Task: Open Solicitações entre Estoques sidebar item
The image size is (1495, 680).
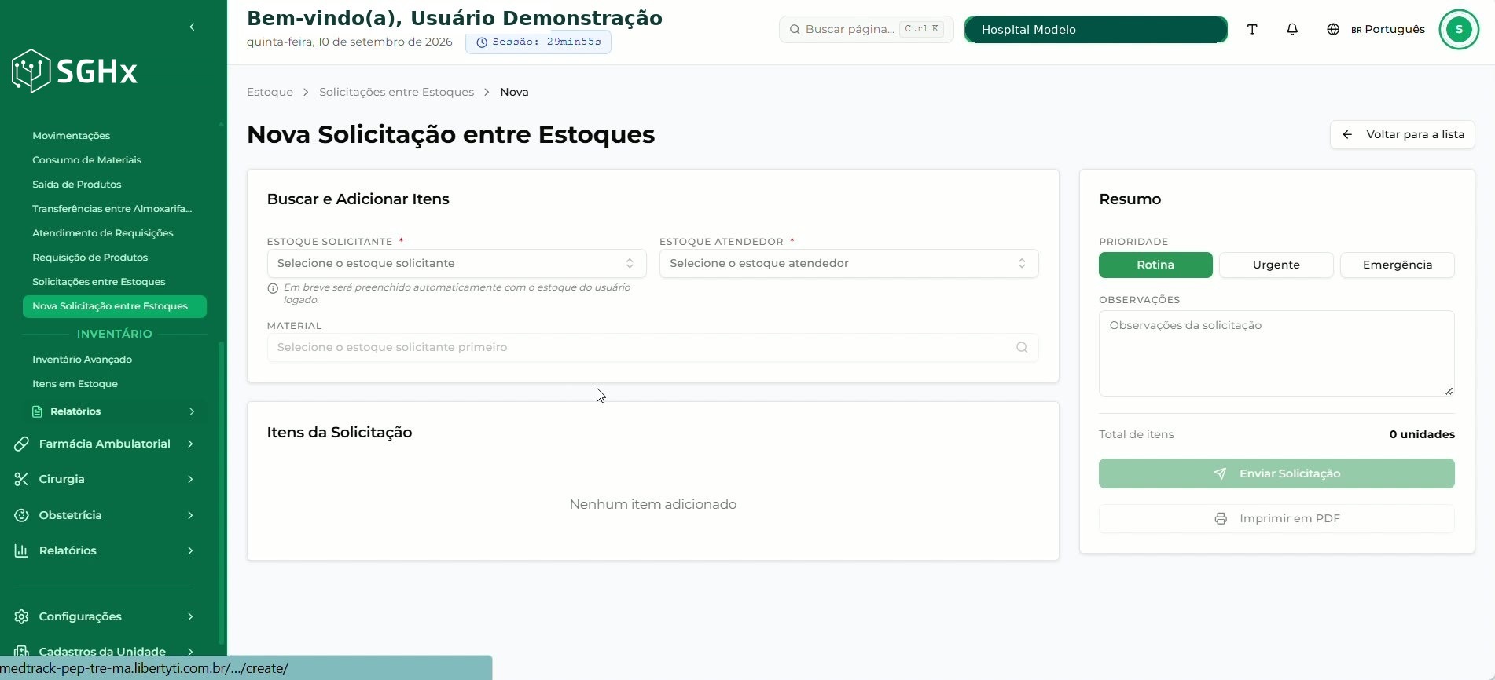Action: pos(98,282)
